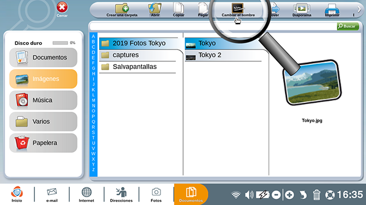The image size is (366, 205).
Task: Select the Copiar toolbar icon
Action: click(x=178, y=10)
